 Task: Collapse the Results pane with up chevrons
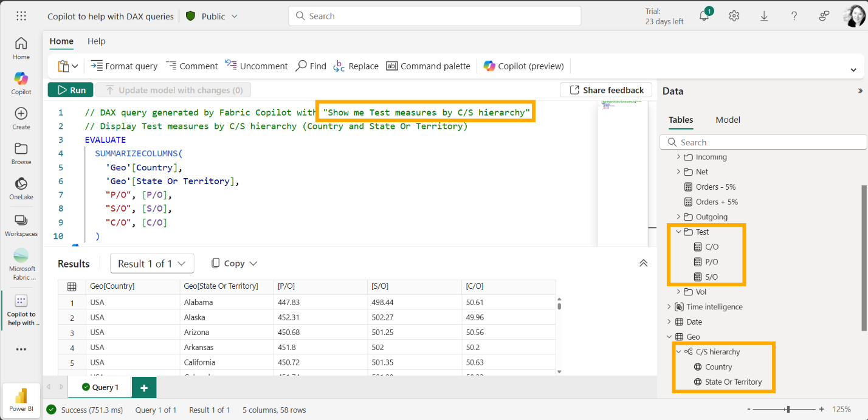click(x=643, y=263)
